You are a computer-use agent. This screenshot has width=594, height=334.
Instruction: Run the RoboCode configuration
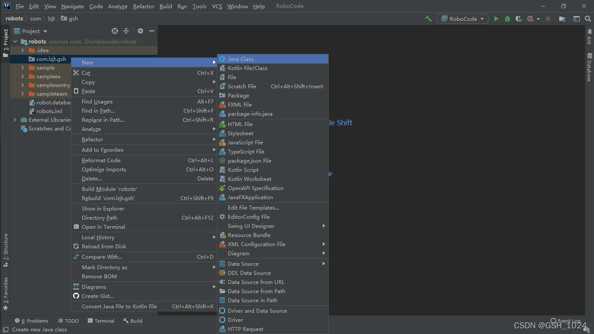[496, 19]
